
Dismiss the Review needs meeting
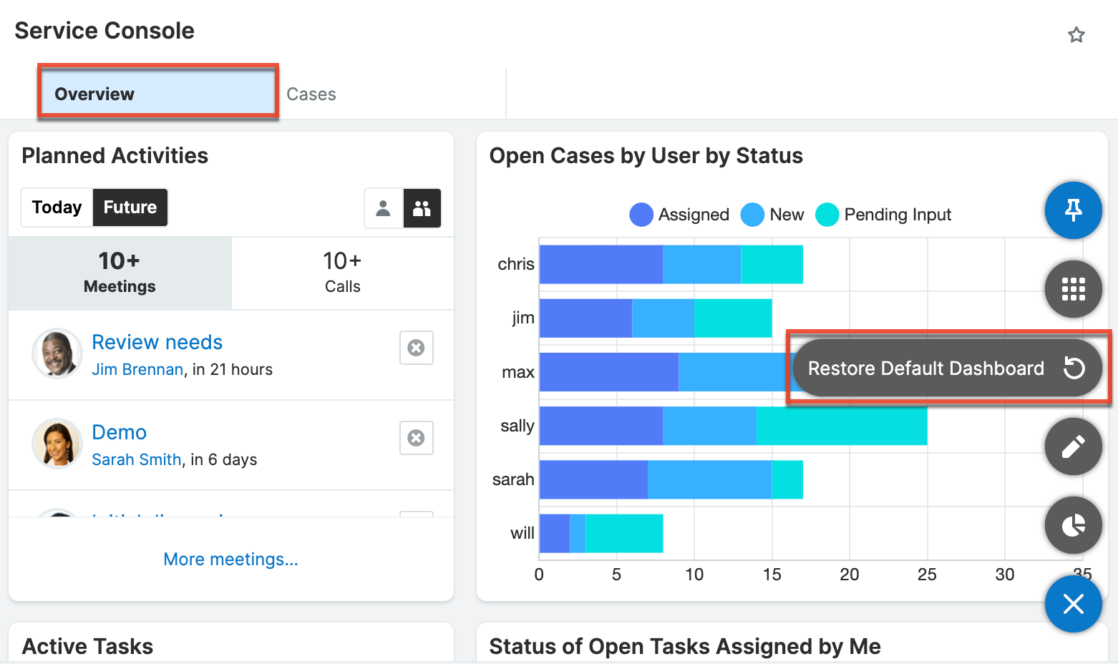coord(416,348)
